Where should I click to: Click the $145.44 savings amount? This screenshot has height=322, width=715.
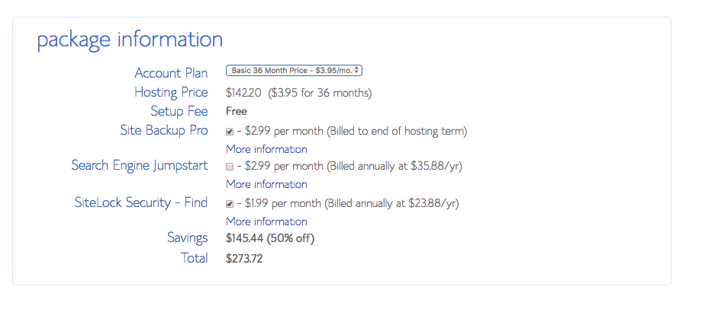point(244,238)
